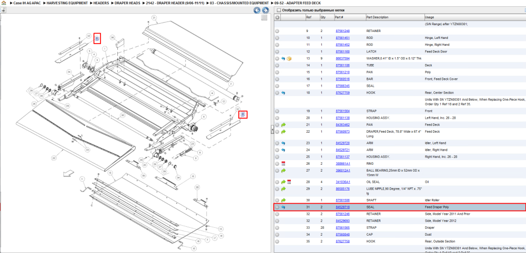
Task: Click the blue arrow icon in the WASHER ref 13 row
Action: pos(284,59)
